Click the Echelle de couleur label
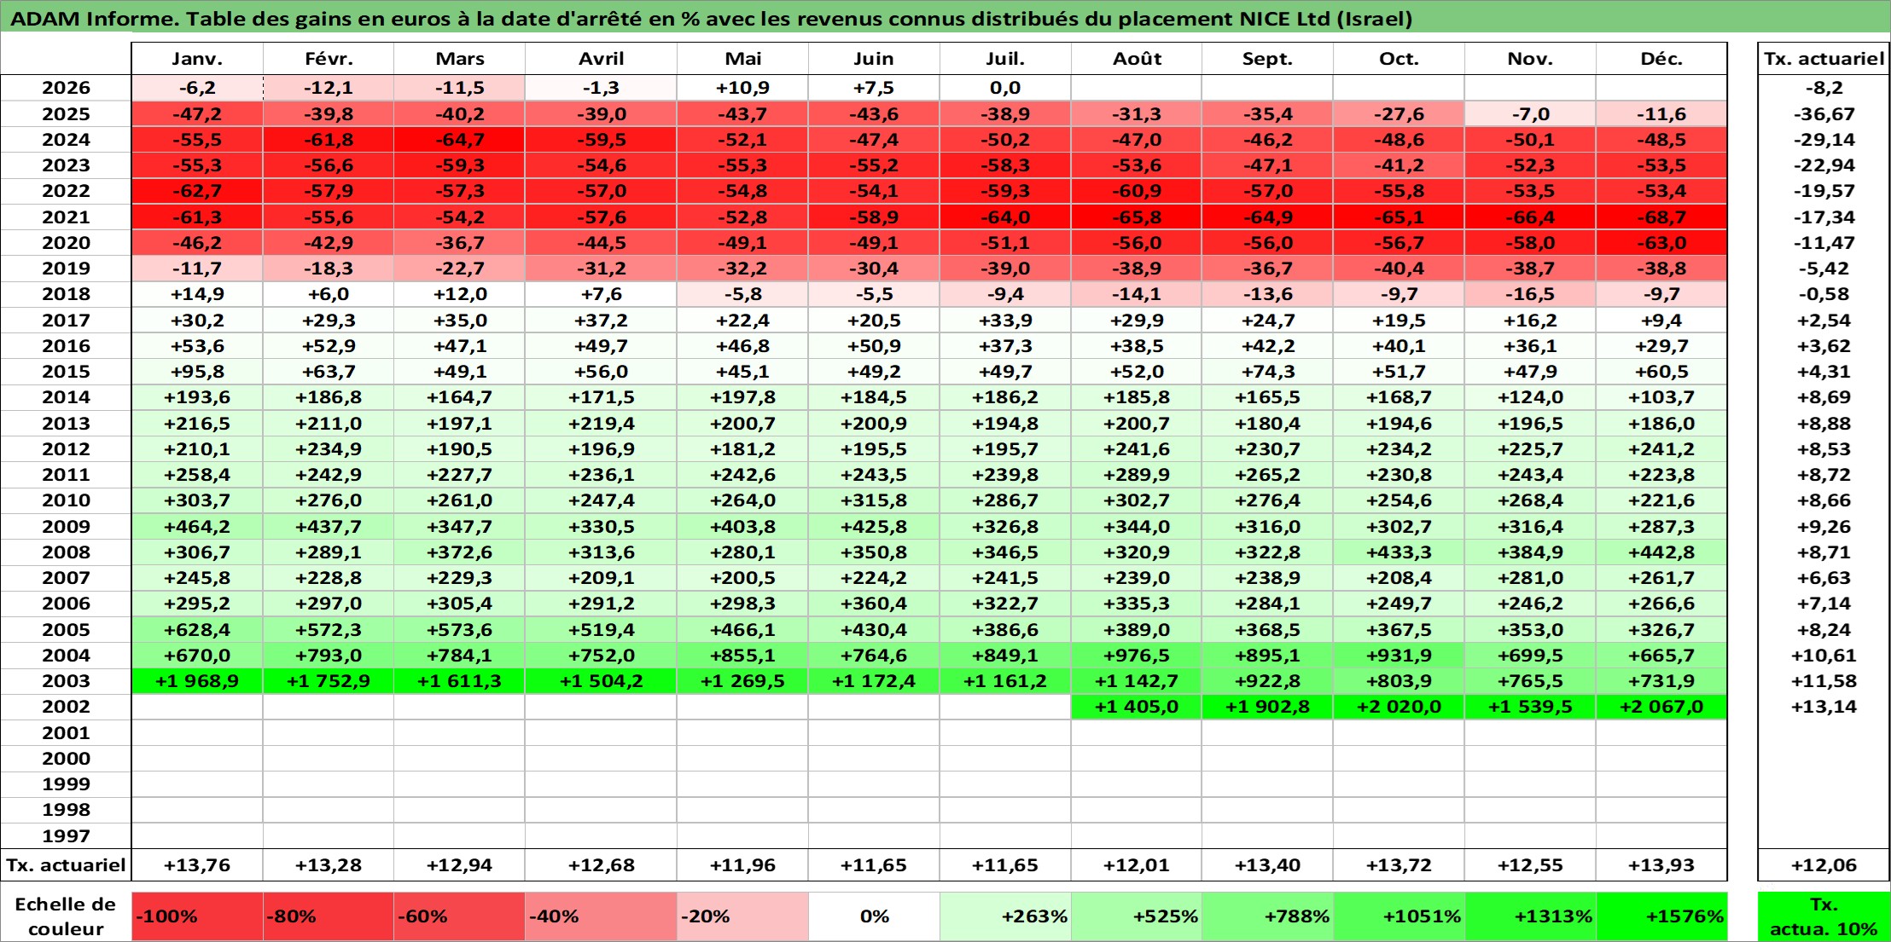 click(x=66, y=916)
